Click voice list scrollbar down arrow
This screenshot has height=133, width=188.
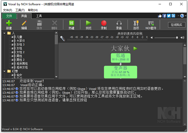pyautogui.click(x=56, y=77)
